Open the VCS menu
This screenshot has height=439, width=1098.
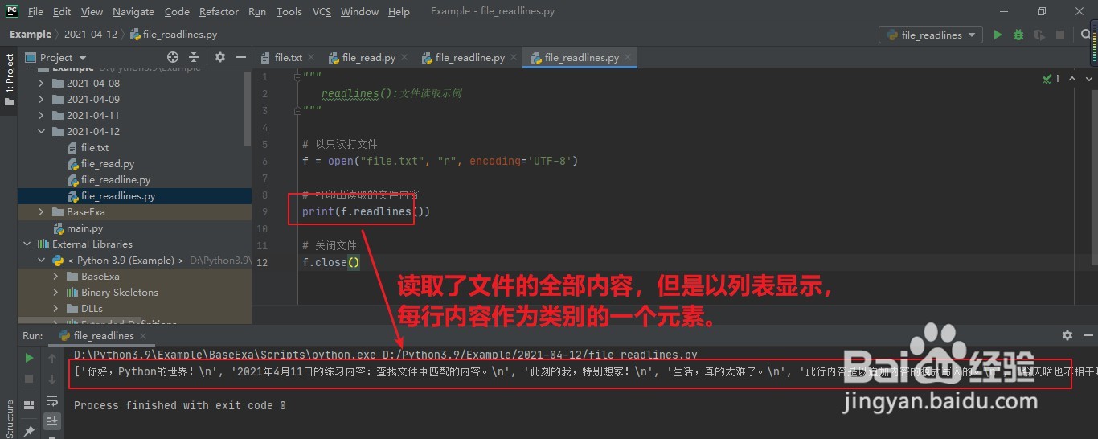(322, 11)
